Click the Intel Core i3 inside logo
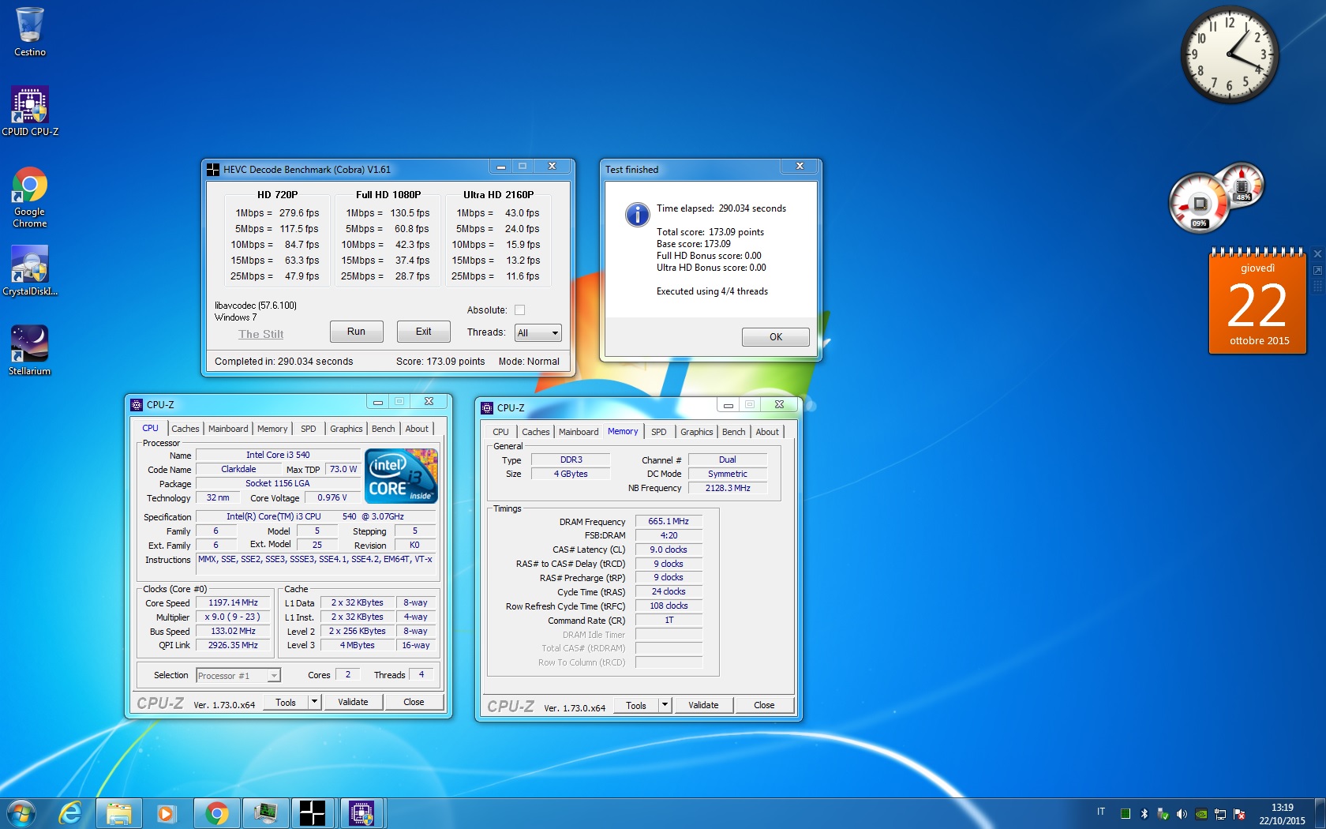 point(401,475)
